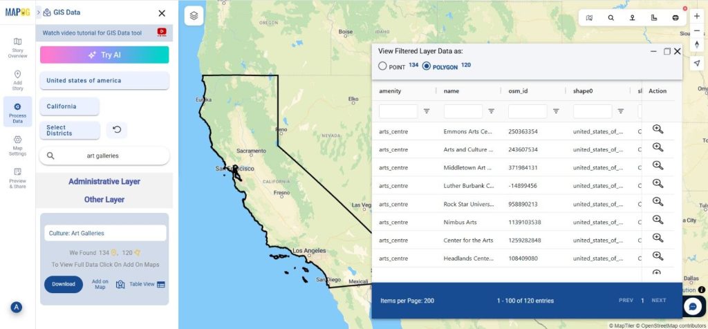The height and width of the screenshot is (329, 708).
Task: Click the map search magnifier icon
Action: (x=611, y=18)
